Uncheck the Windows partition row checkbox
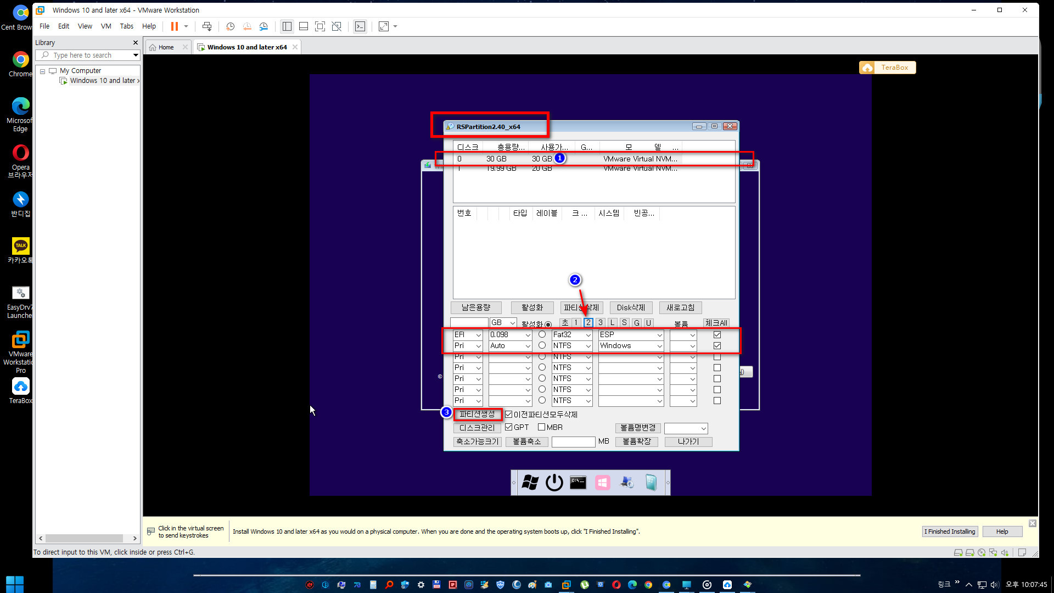The image size is (1054, 593). [x=717, y=345]
